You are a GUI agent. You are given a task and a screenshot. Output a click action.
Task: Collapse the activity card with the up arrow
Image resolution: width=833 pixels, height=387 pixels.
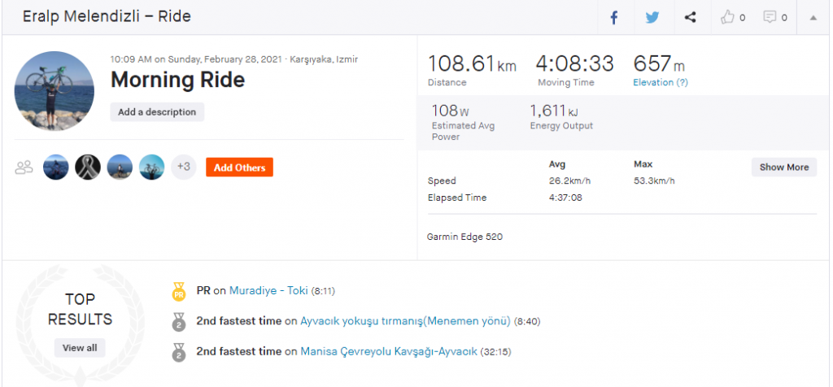813,17
